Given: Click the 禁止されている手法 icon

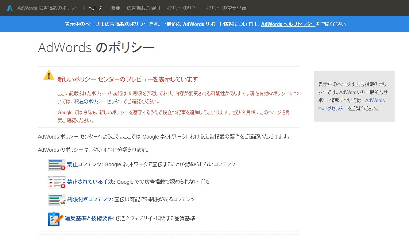Looking at the screenshot, I should [57, 182].
